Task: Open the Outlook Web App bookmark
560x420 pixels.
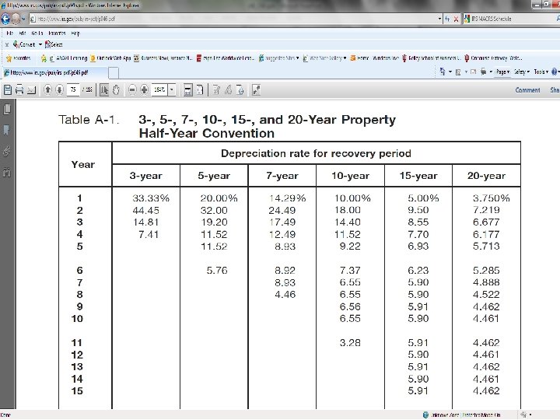Action: (x=110, y=58)
